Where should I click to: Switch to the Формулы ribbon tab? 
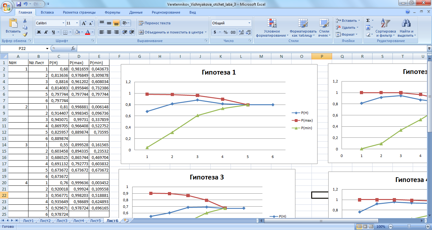[112, 12]
